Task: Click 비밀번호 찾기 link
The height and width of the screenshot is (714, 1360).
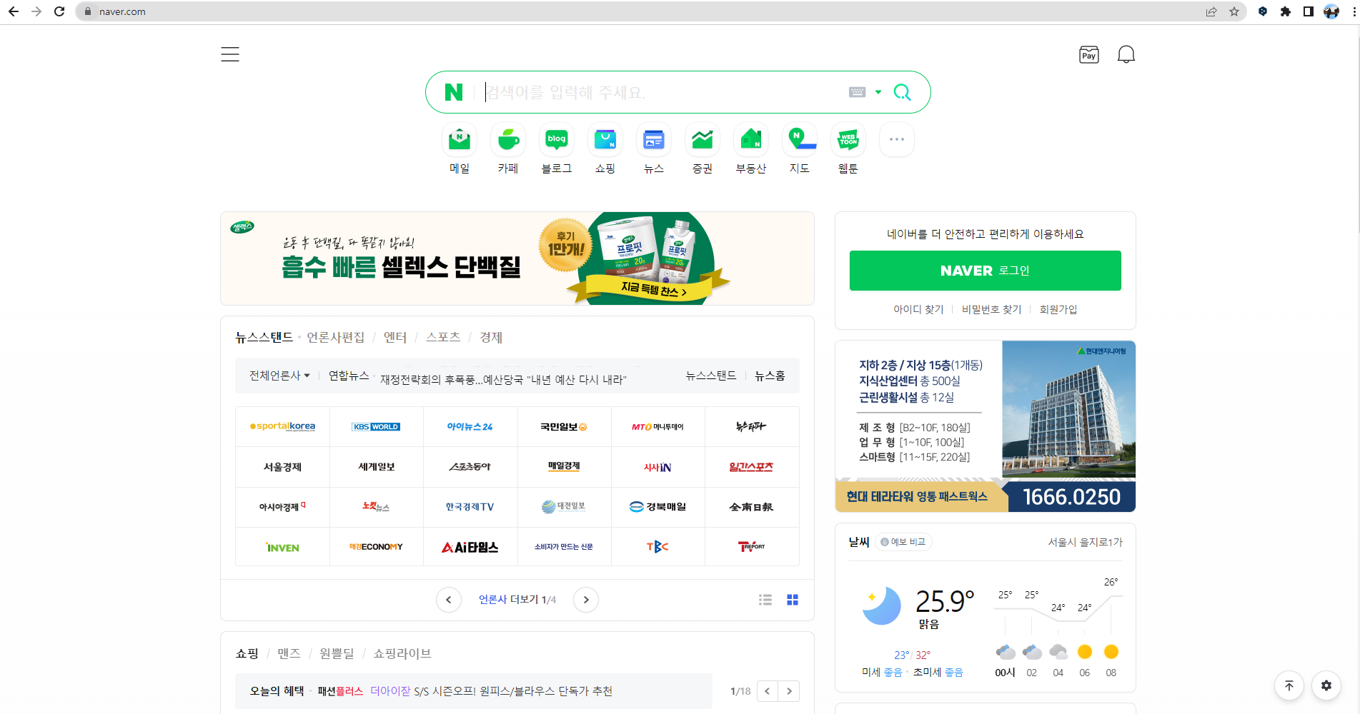Action: [x=992, y=309]
